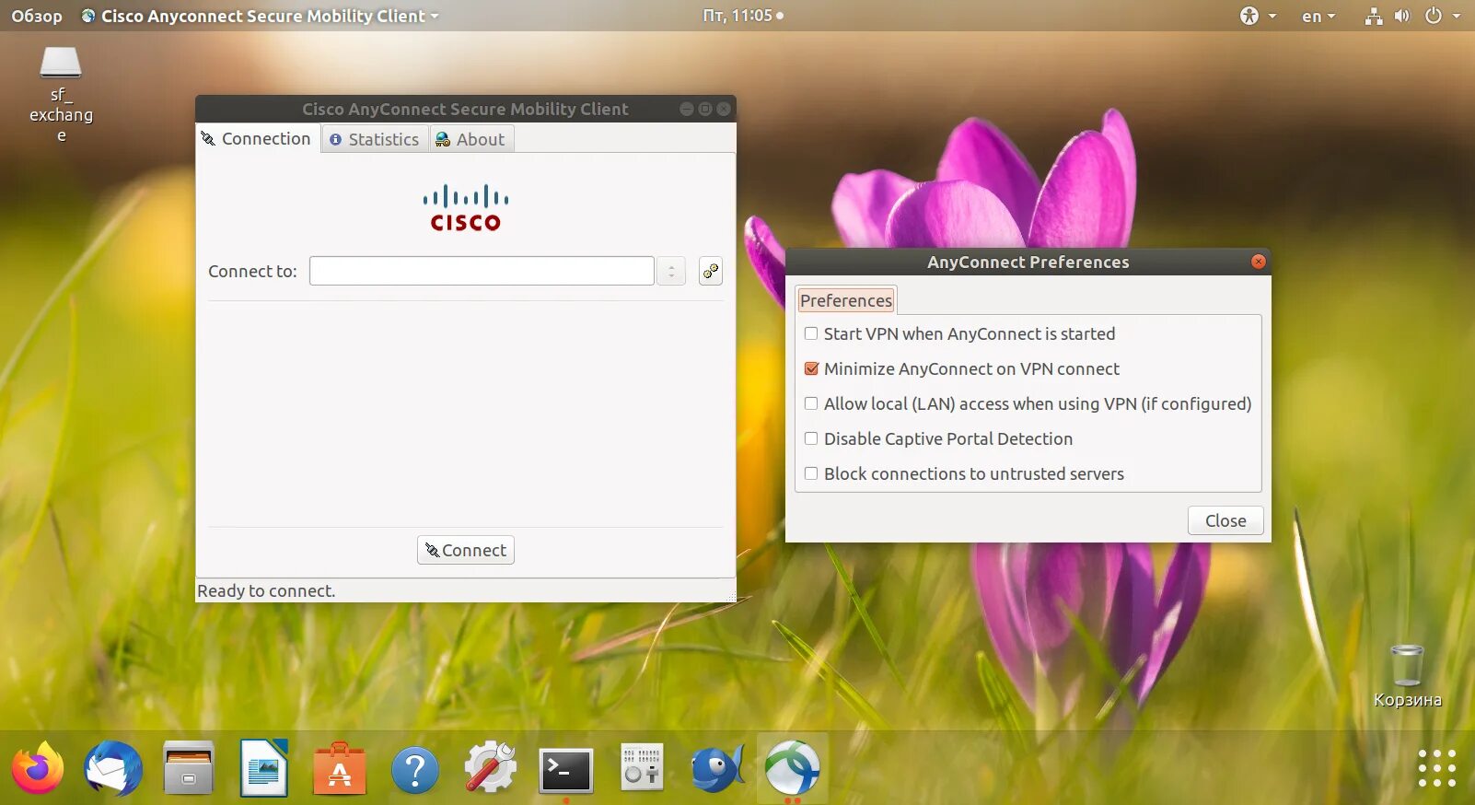This screenshot has height=805, width=1475.
Task: Open Help question mark icon
Action: pyautogui.click(x=415, y=768)
